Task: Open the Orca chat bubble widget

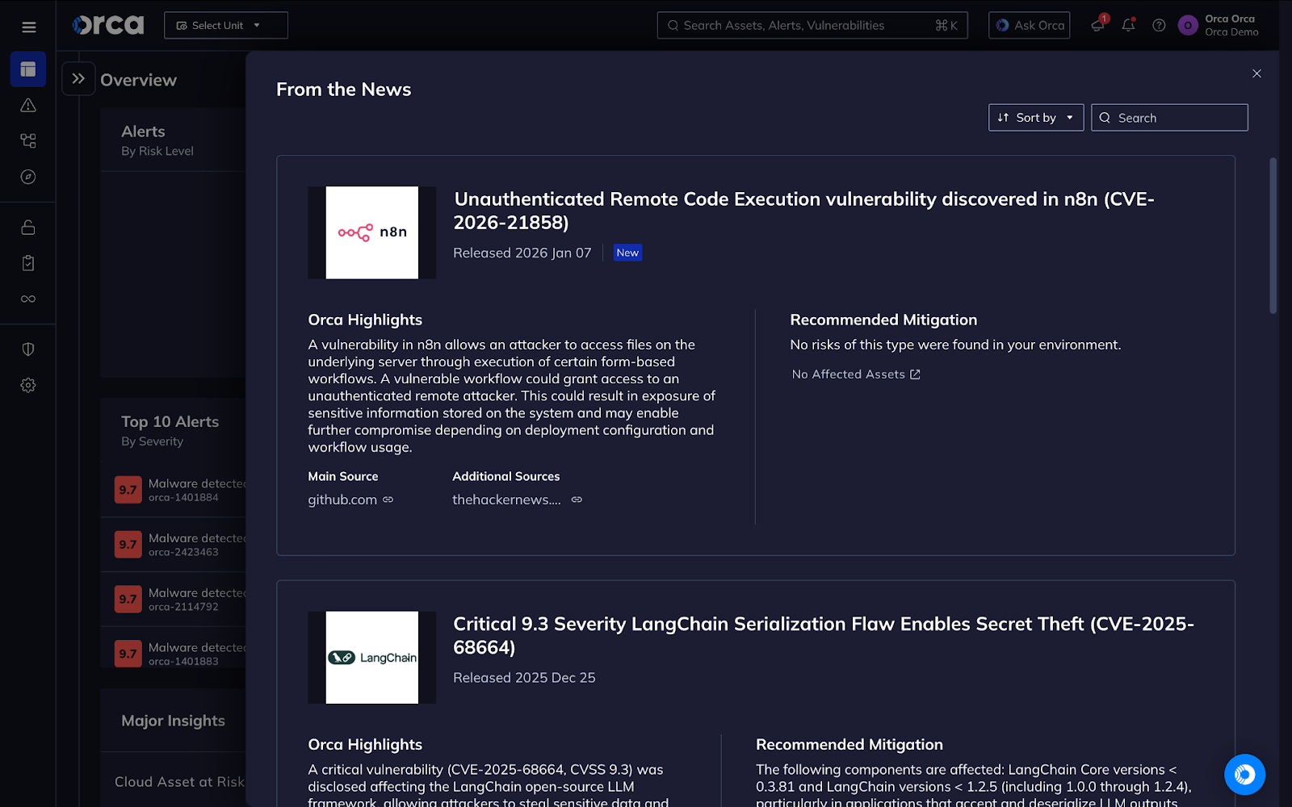Action: click(x=1244, y=774)
